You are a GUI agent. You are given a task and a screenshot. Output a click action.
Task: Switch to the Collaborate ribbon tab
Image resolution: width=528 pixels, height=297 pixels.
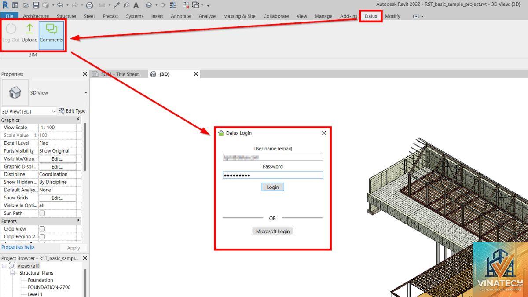(277, 16)
